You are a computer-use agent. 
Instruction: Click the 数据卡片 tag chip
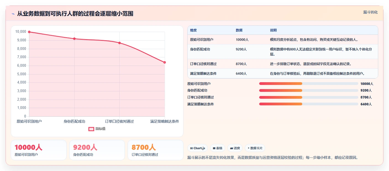255,148
